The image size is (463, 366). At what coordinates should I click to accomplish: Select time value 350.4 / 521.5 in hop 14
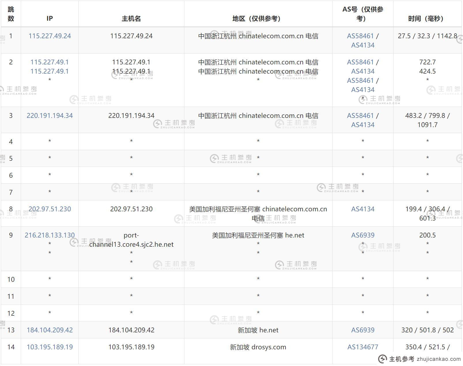[427, 347]
